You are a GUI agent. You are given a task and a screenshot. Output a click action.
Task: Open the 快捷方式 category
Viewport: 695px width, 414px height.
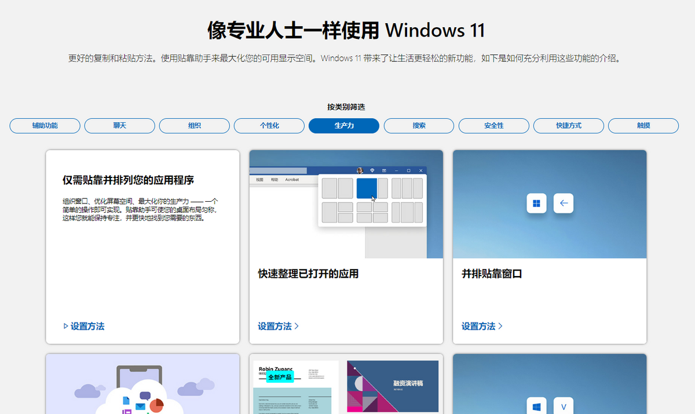[569, 126]
